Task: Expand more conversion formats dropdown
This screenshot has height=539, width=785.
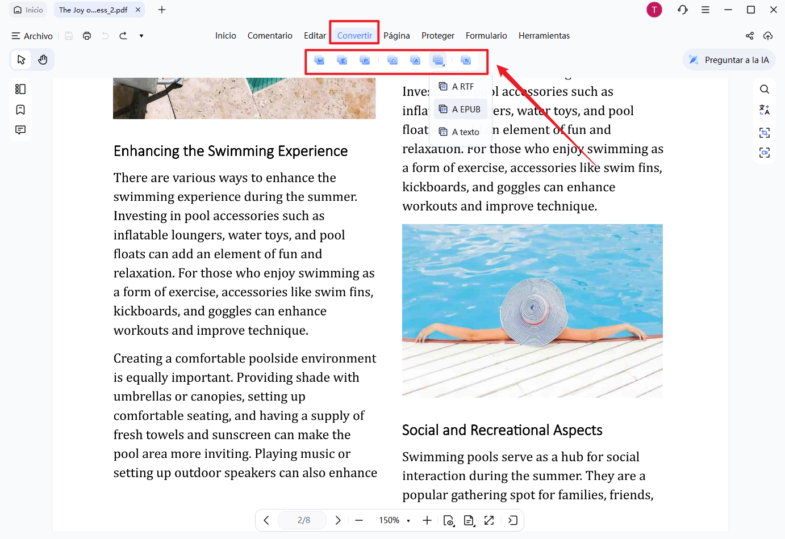Action: tap(439, 60)
